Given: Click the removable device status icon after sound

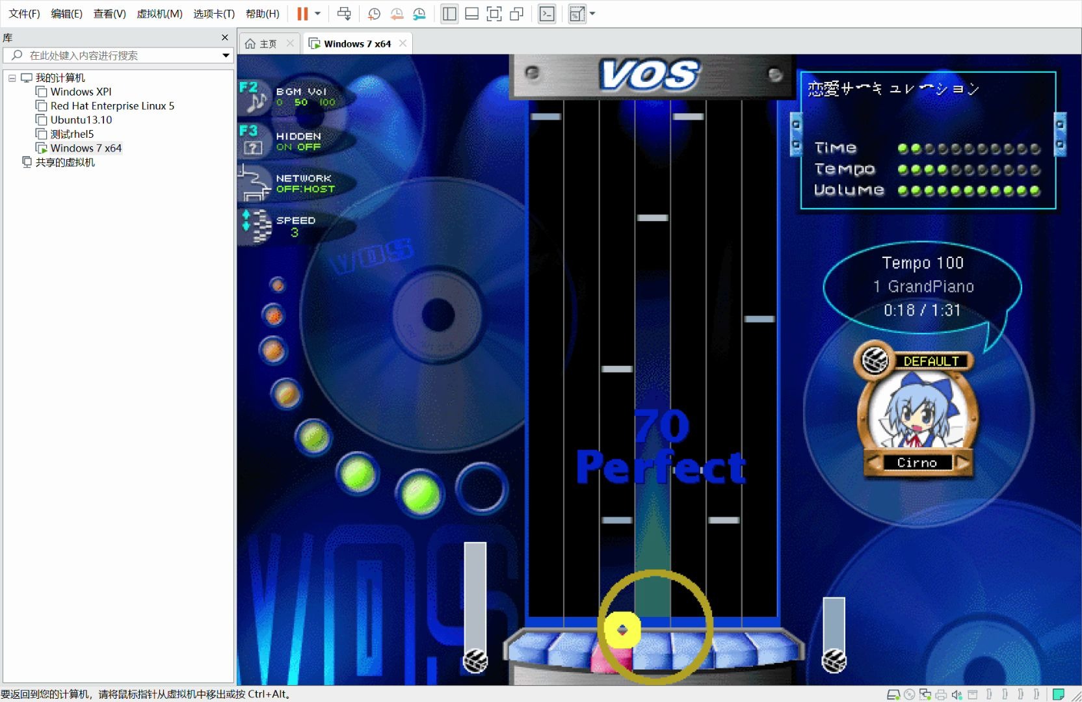Looking at the screenshot, I should pyautogui.click(x=973, y=694).
